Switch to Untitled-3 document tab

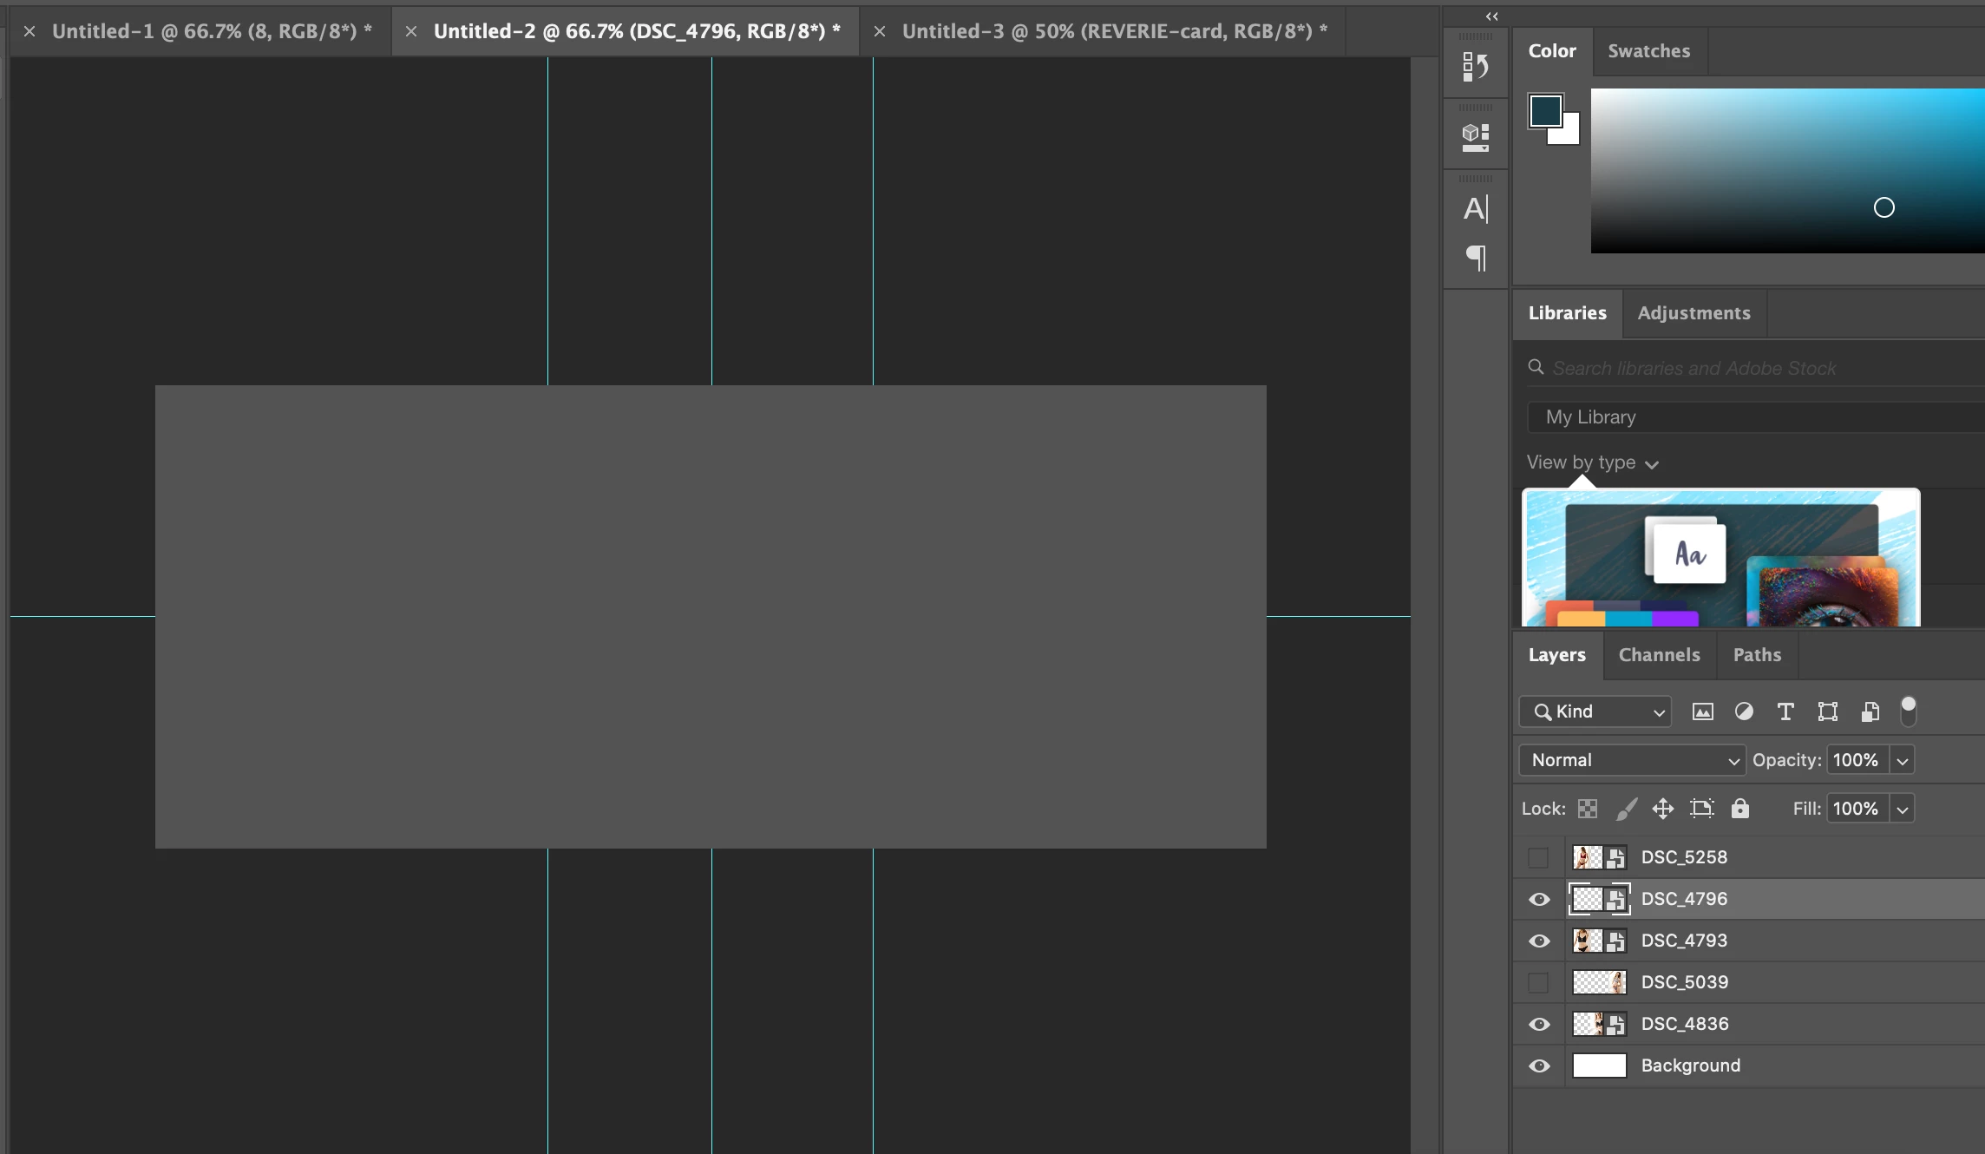click(x=1114, y=31)
